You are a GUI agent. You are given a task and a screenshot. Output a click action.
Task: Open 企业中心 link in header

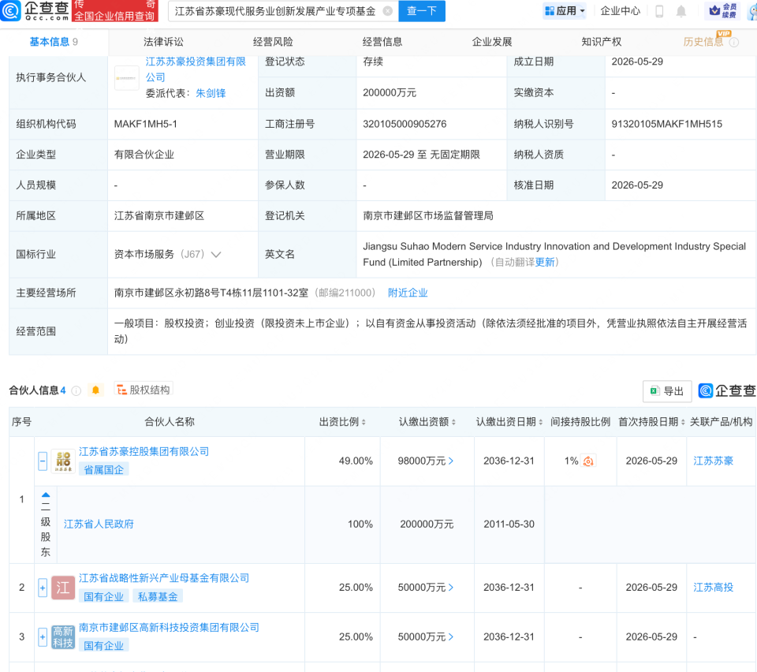tap(620, 10)
